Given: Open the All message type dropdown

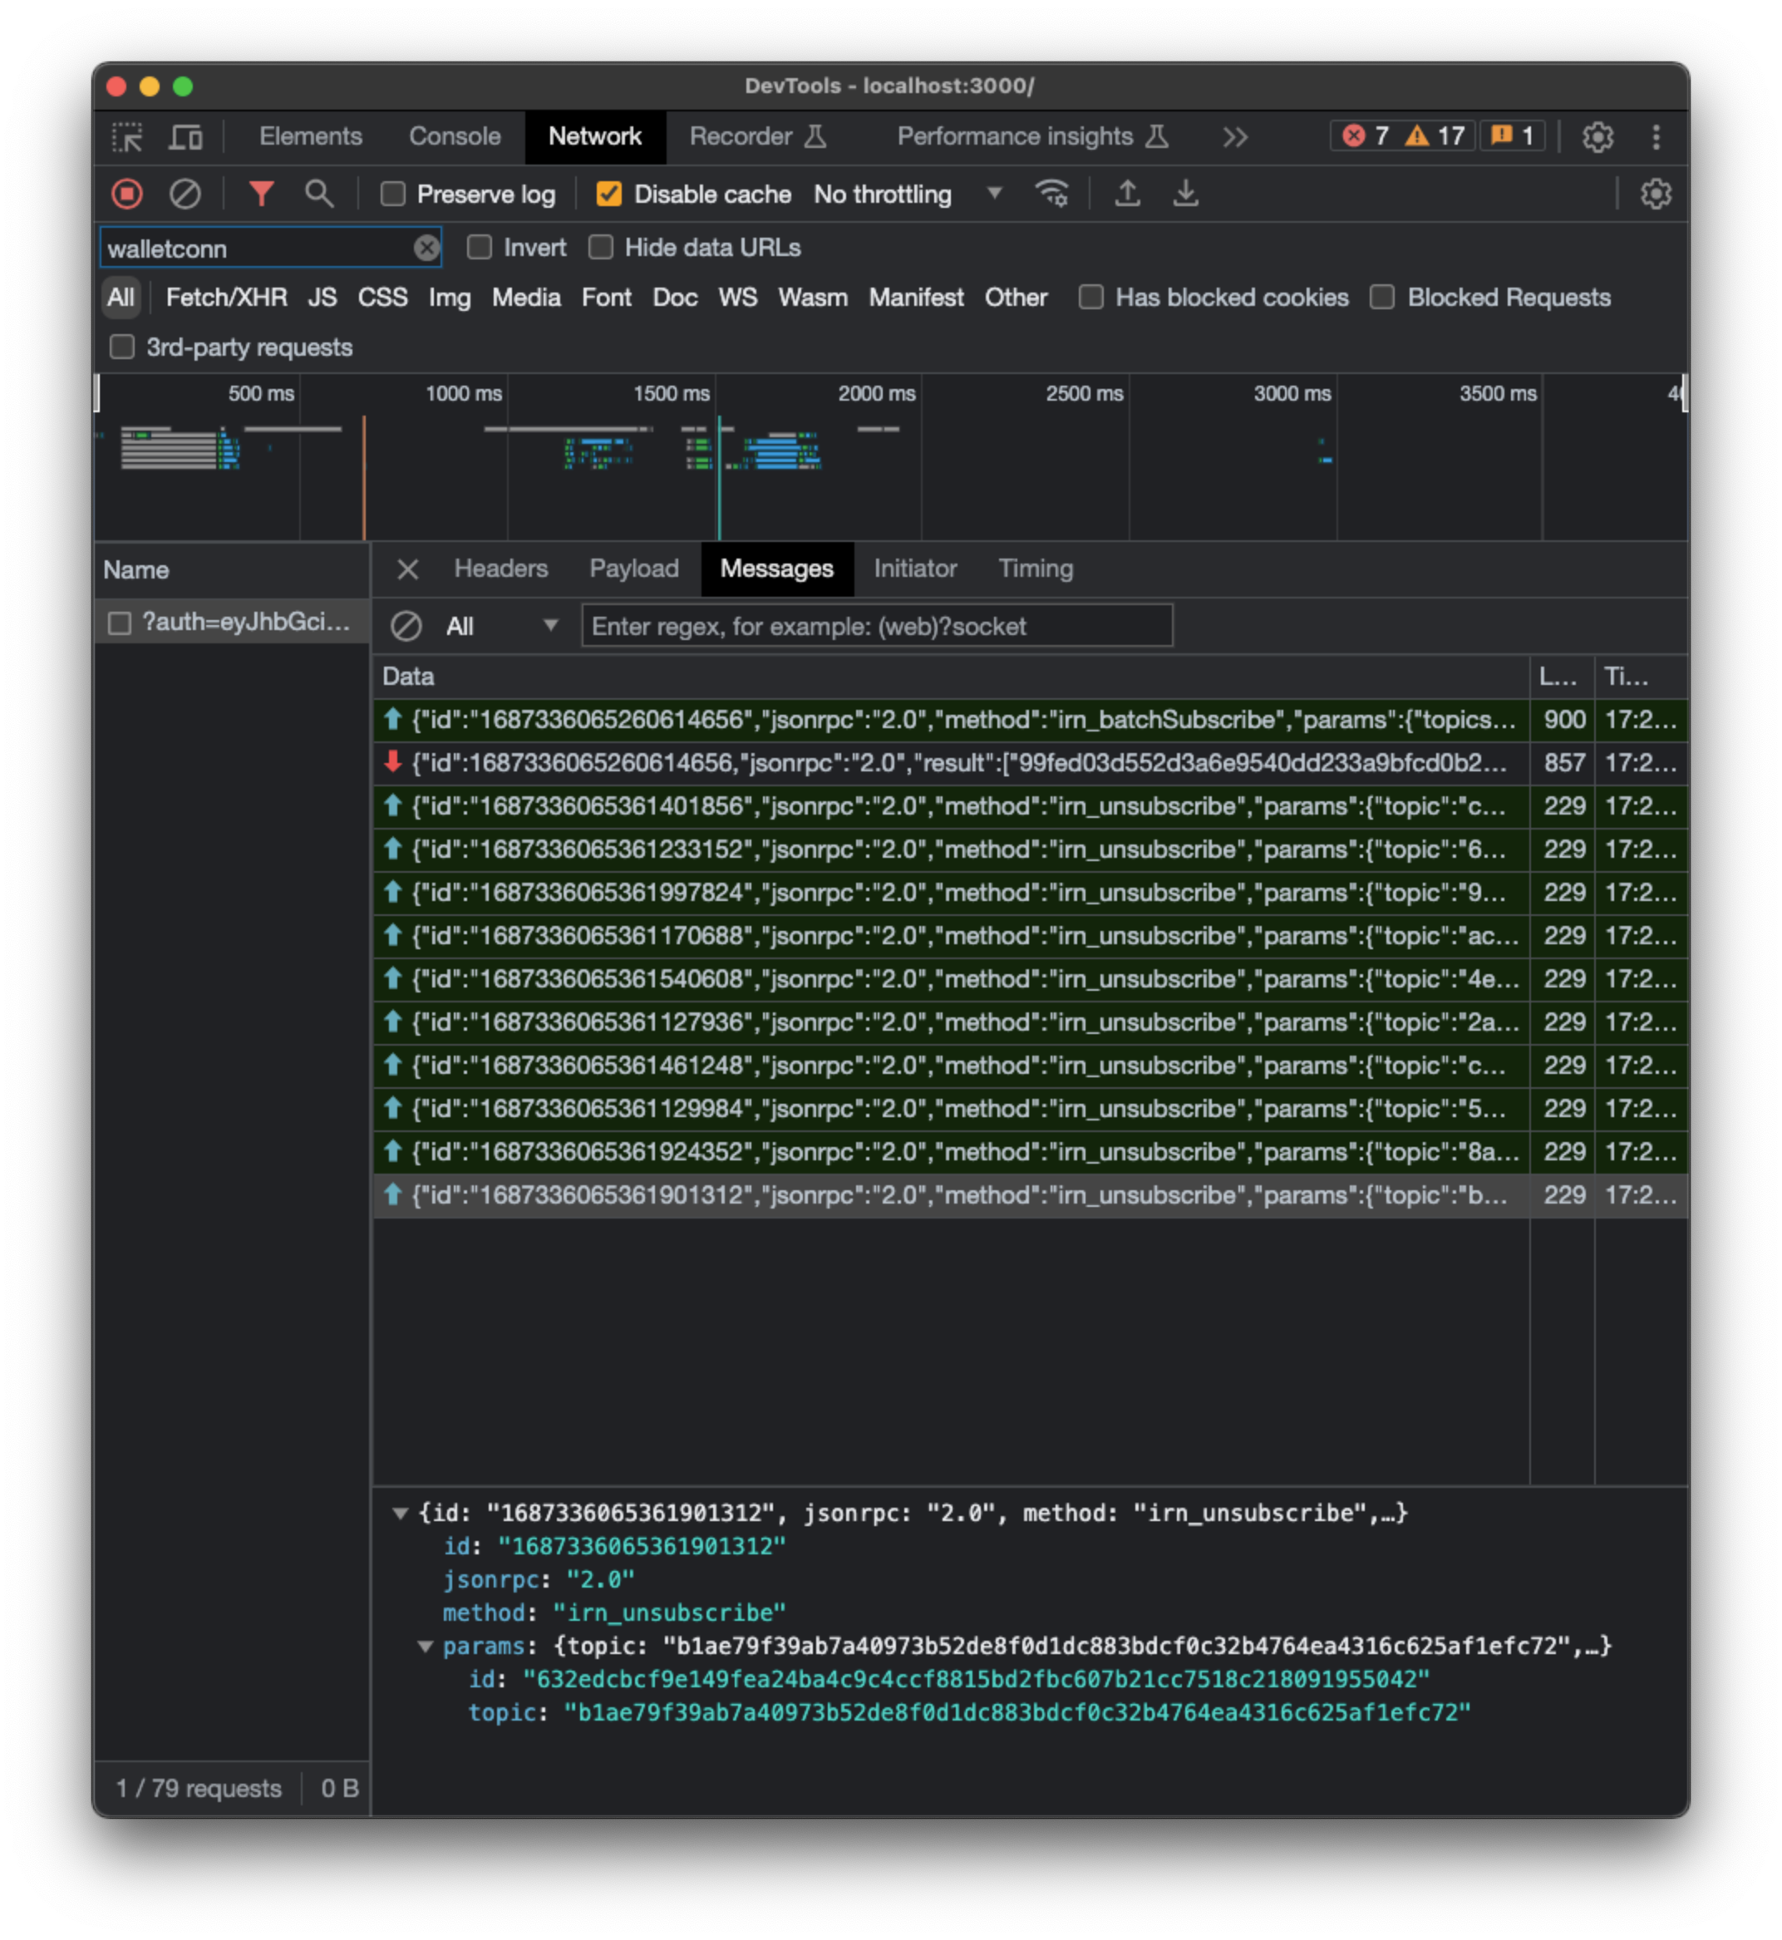Looking at the screenshot, I should [501, 626].
